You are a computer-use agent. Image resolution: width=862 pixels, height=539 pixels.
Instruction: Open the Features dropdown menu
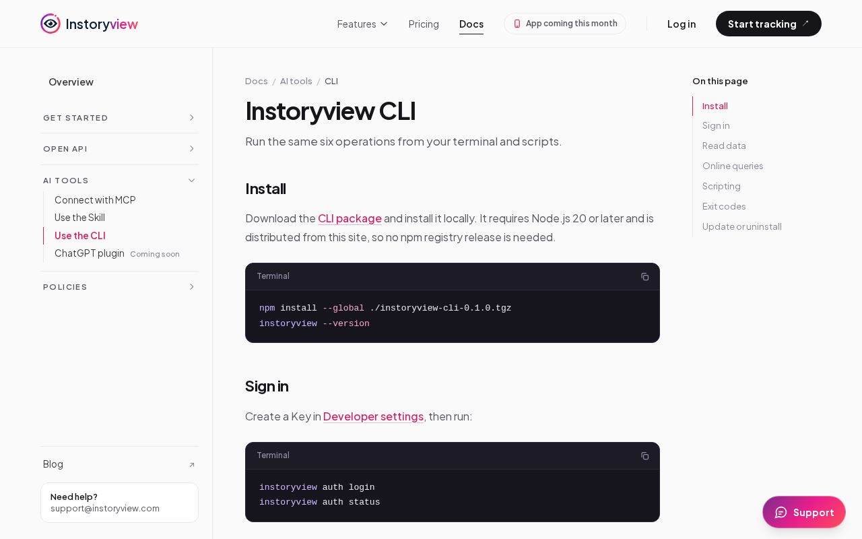click(x=362, y=24)
